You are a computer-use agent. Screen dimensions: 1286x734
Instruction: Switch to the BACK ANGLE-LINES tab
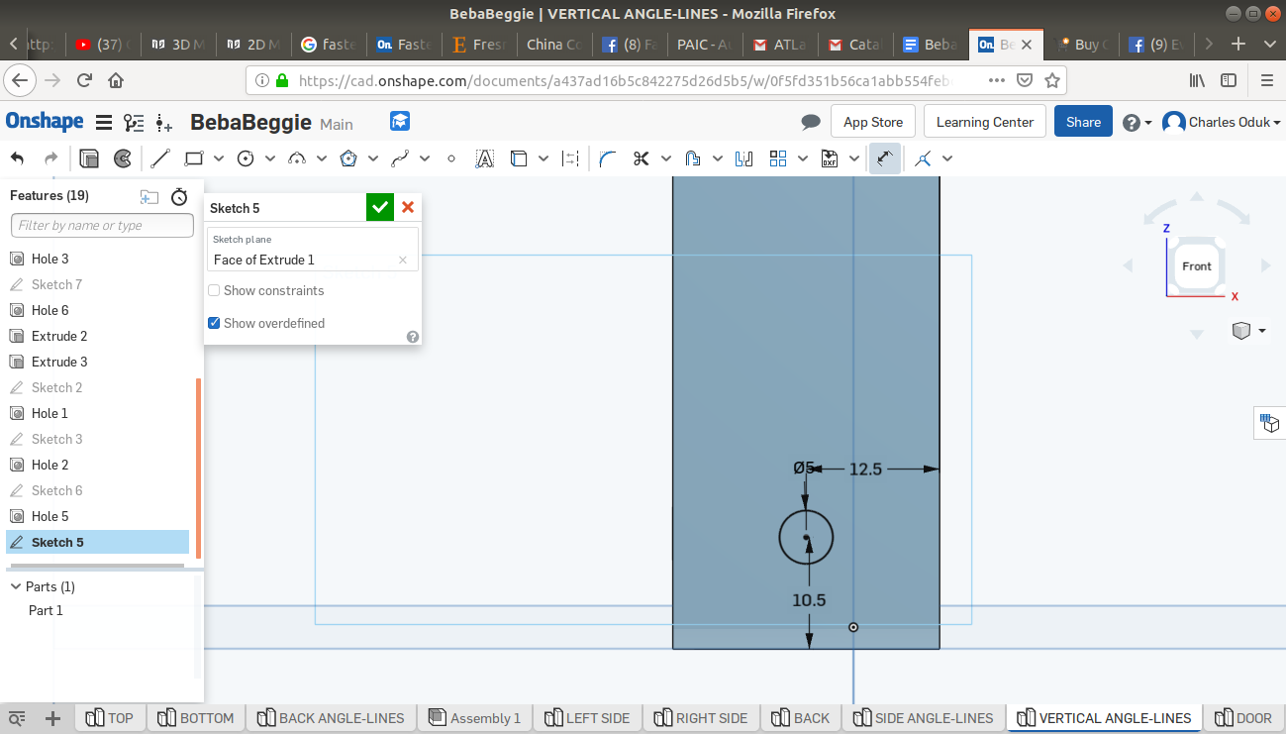(331, 718)
